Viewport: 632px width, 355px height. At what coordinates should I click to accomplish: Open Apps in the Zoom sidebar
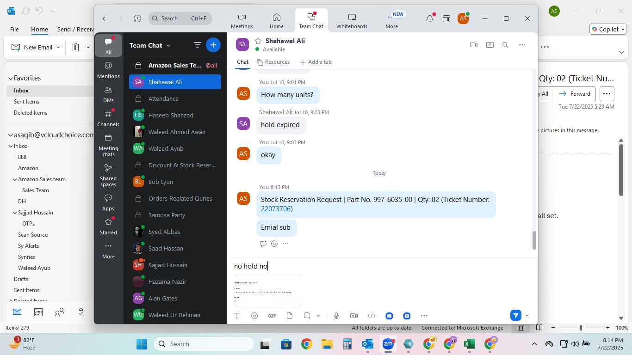[x=108, y=202]
